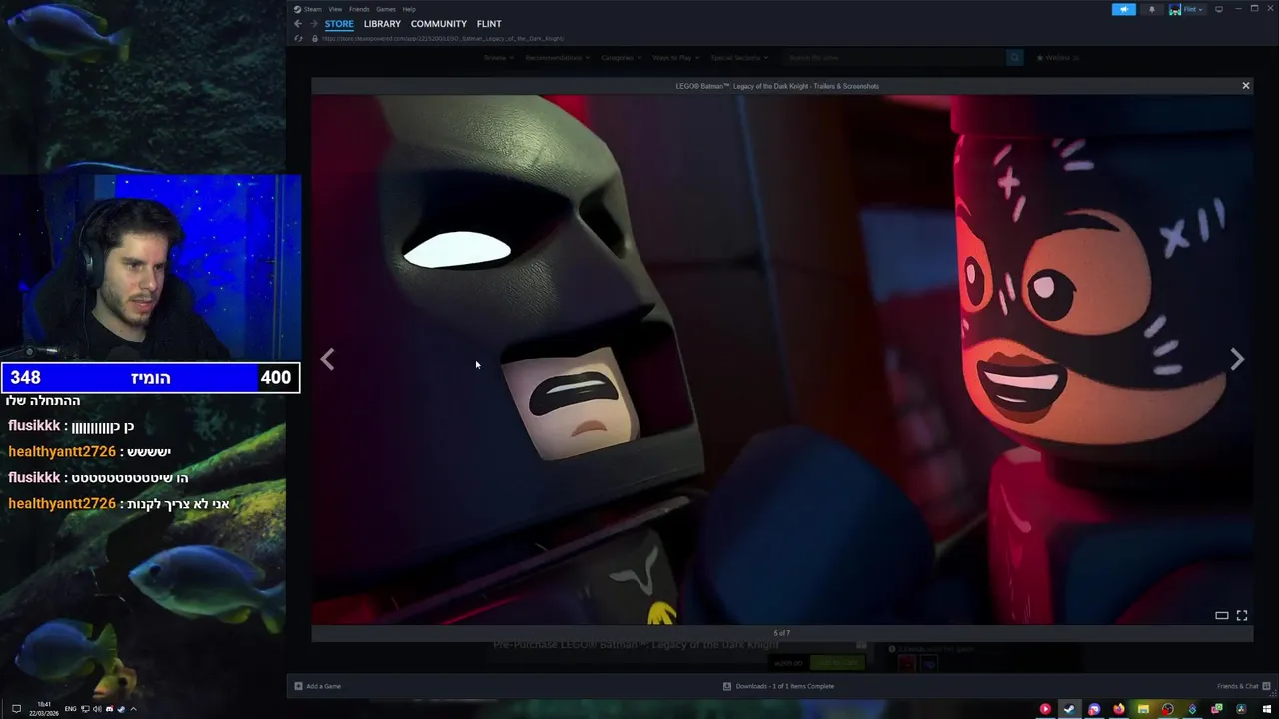Switch Steam to Big Picture mode icon
The height and width of the screenshot is (719, 1279).
1219,9
